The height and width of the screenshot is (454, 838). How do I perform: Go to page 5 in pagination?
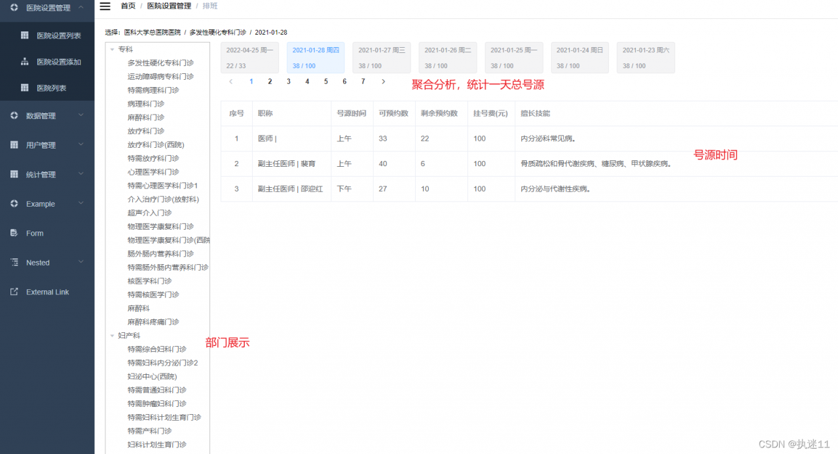tap(325, 81)
